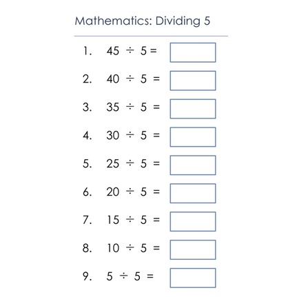Select the answer box for 5 ÷ 5
The image size is (297, 297).
193,278
